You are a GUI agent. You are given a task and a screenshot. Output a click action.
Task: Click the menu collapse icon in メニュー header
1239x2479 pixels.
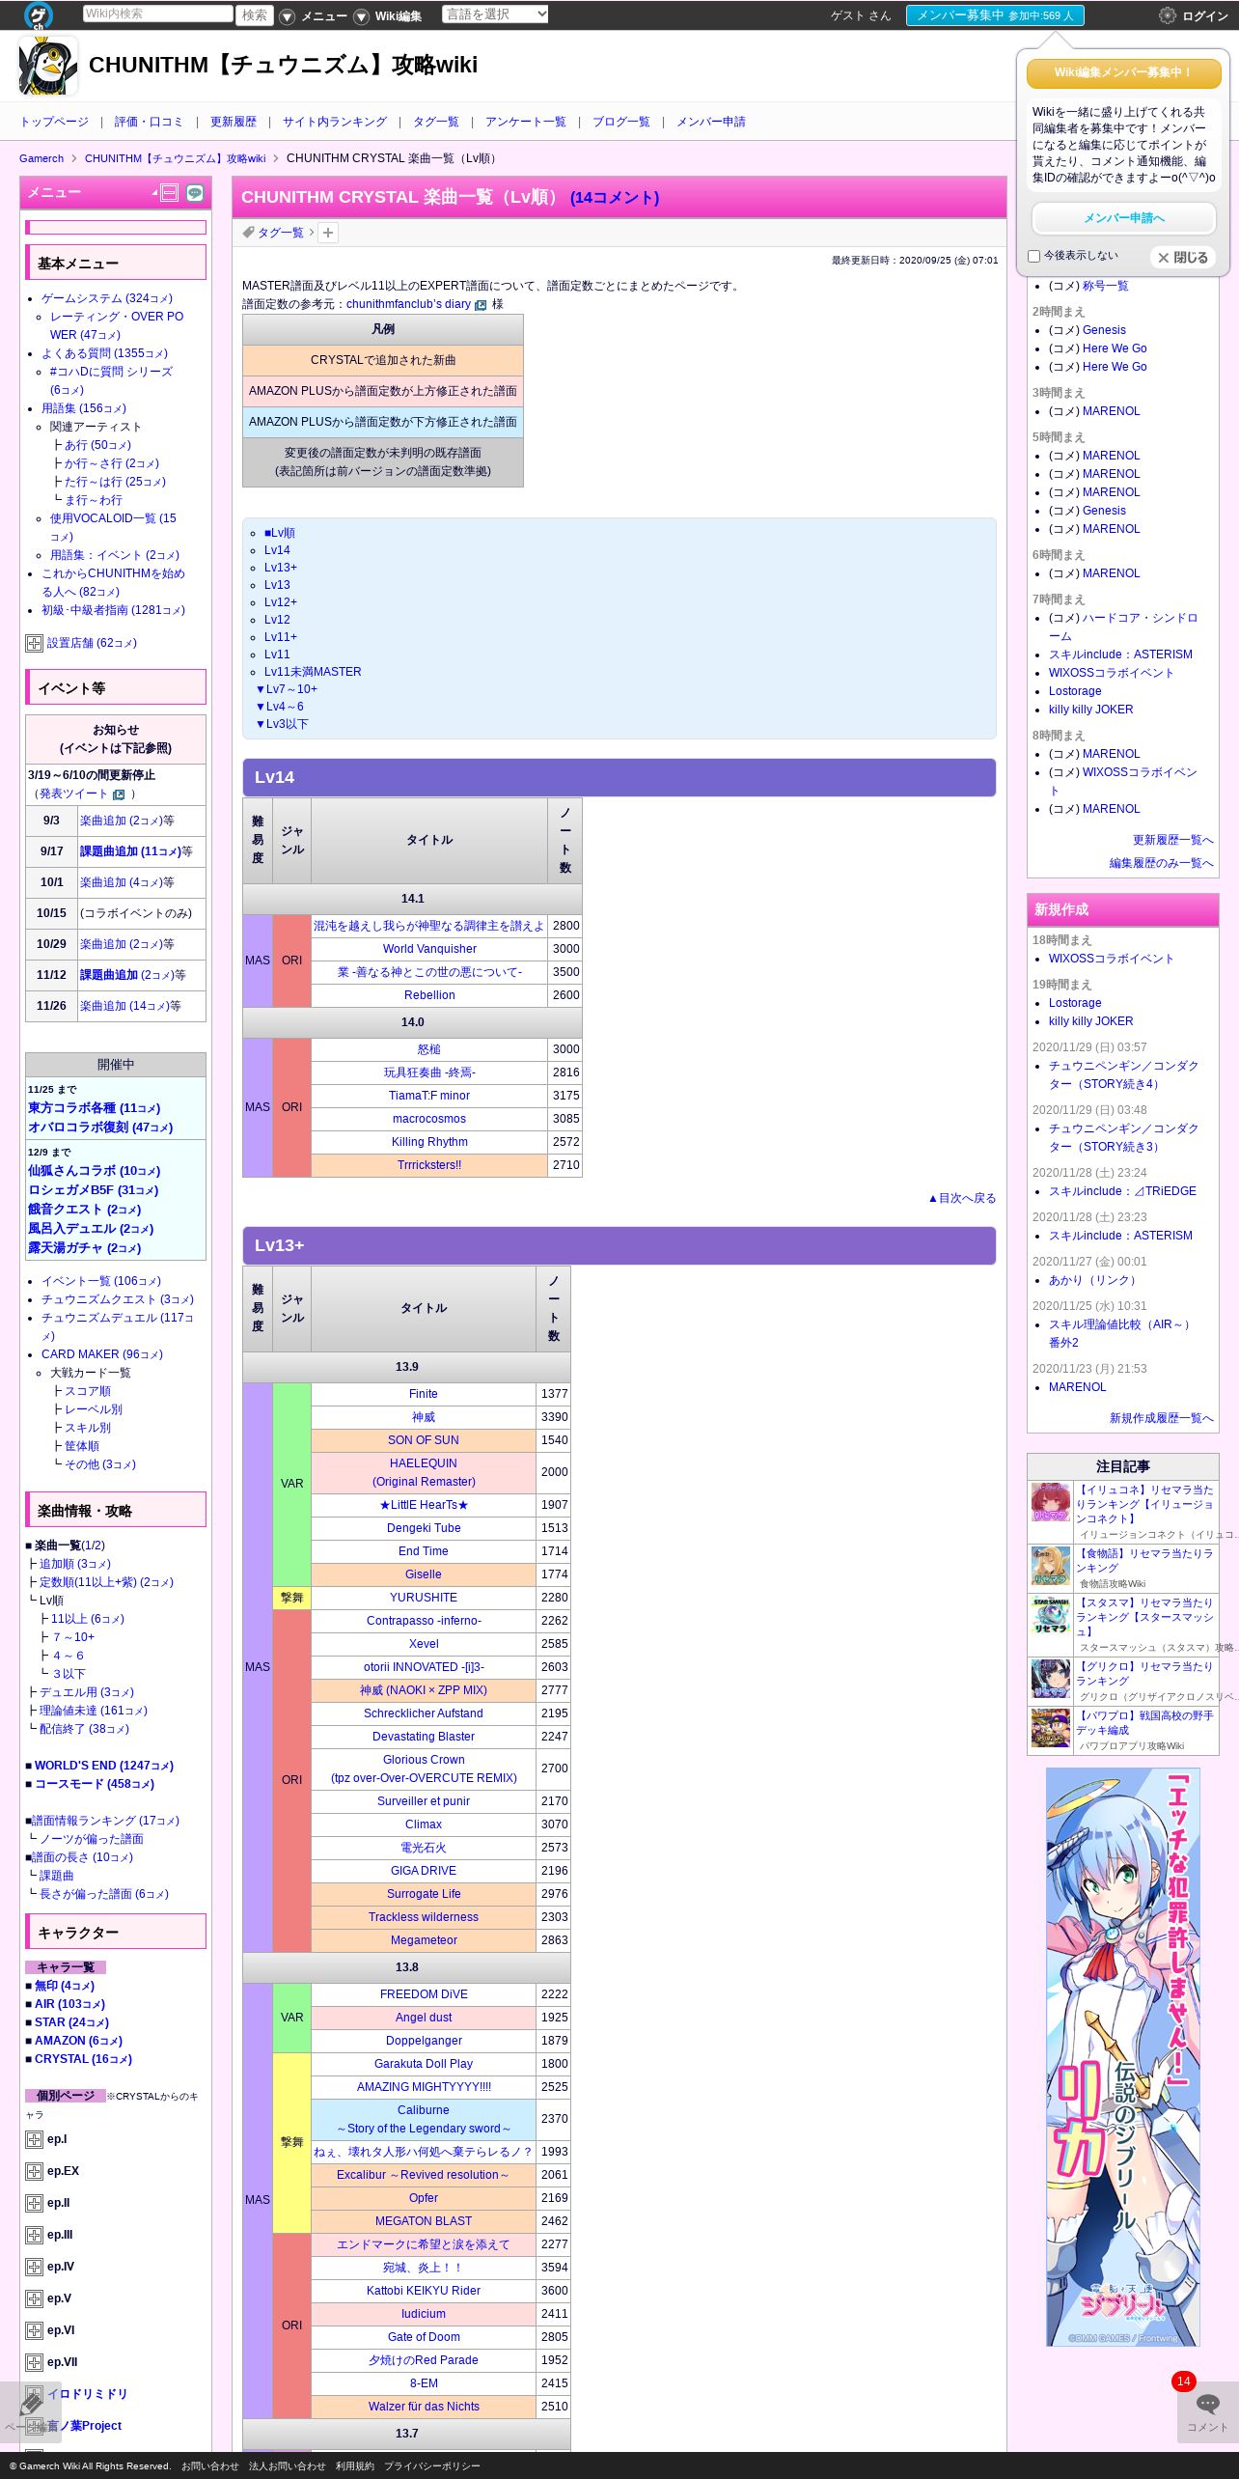169,193
